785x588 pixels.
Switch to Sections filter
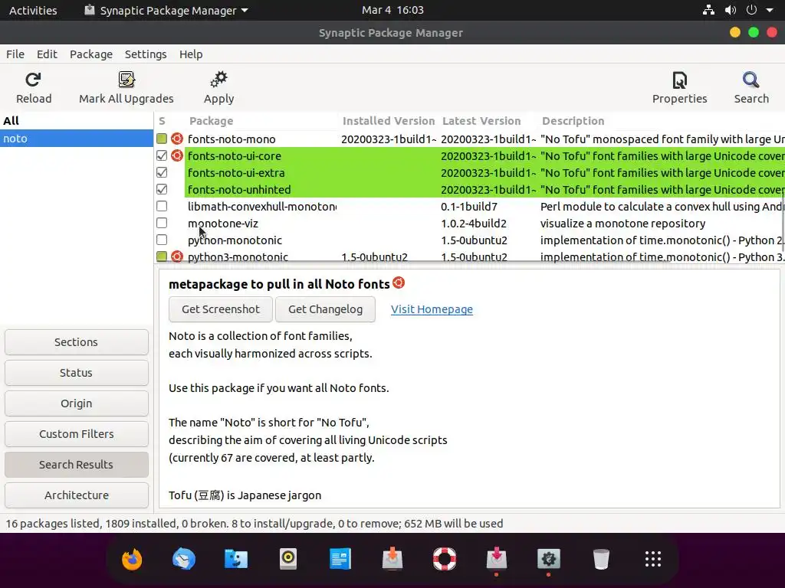(x=77, y=342)
